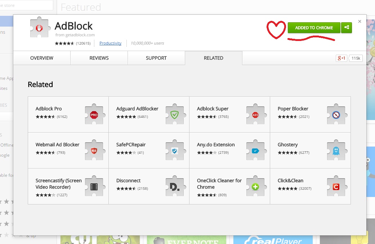Viewport: 375px width, 244px height.
Task: Click the Any.do Extension title
Action: point(216,144)
